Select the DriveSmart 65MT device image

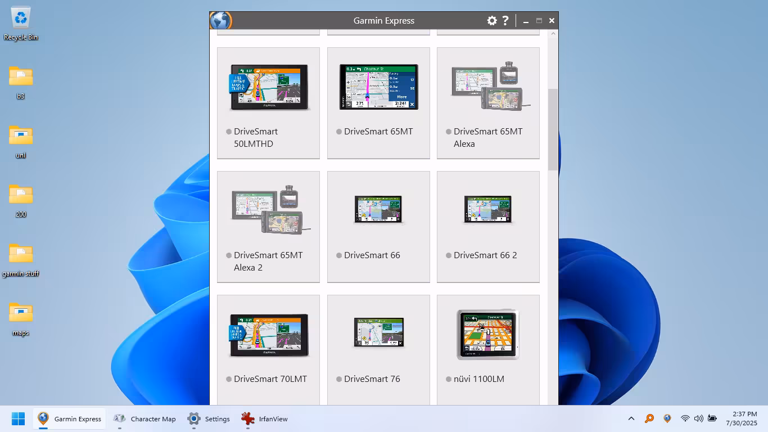[x=378, y=87]
